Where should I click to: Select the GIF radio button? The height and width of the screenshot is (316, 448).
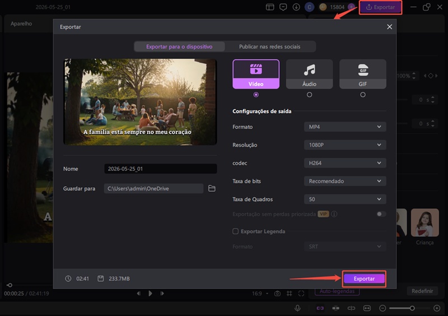click(362, 95)
